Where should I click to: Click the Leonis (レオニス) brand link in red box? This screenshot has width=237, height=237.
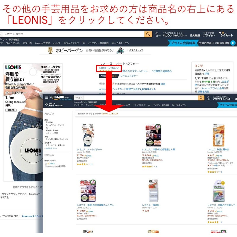[x=109, y=68]
